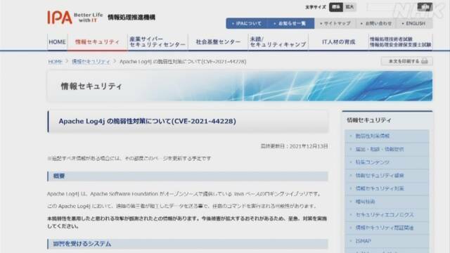Open sidebar link 特集コンテンツ
Screen dimensions: 450x253
372,162
